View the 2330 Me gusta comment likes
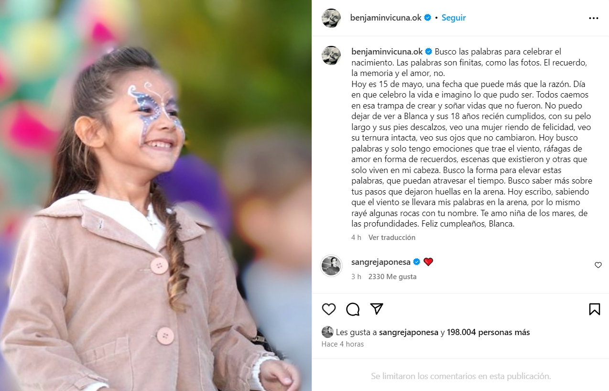 tap(392, 276)
